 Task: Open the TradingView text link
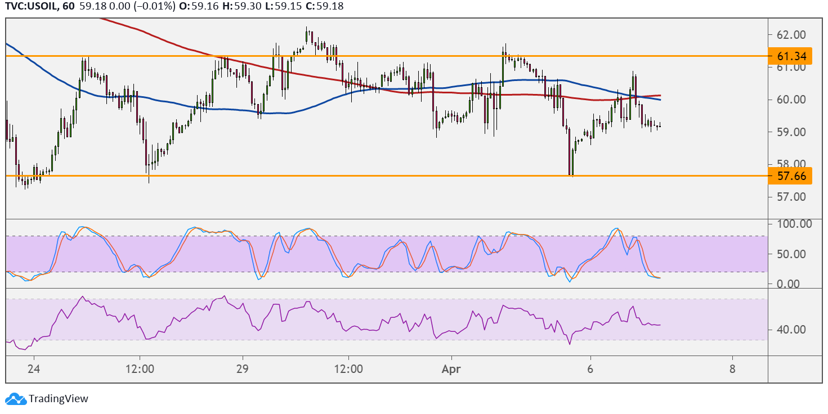click(x=59, y=399)
